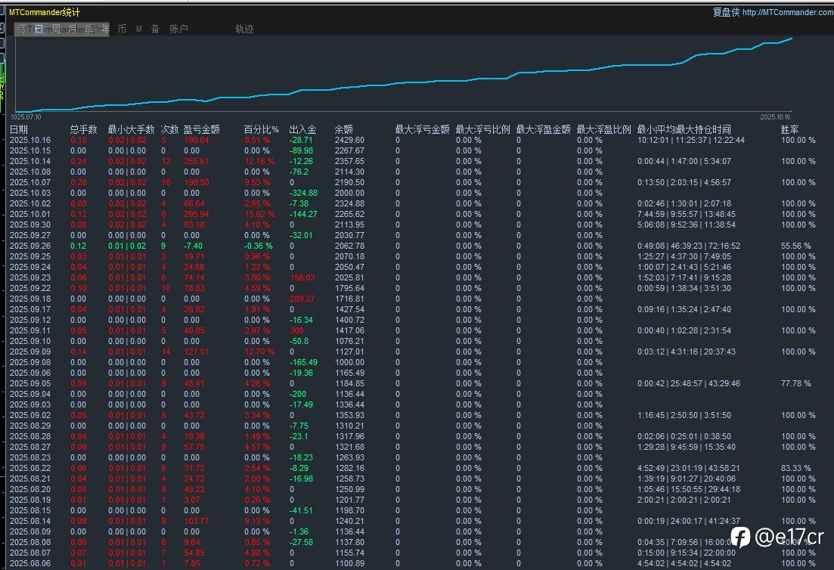Screen dimensions: 834x570
Task: Open the http://MTCommander.com link
Action: coord(787,12)
